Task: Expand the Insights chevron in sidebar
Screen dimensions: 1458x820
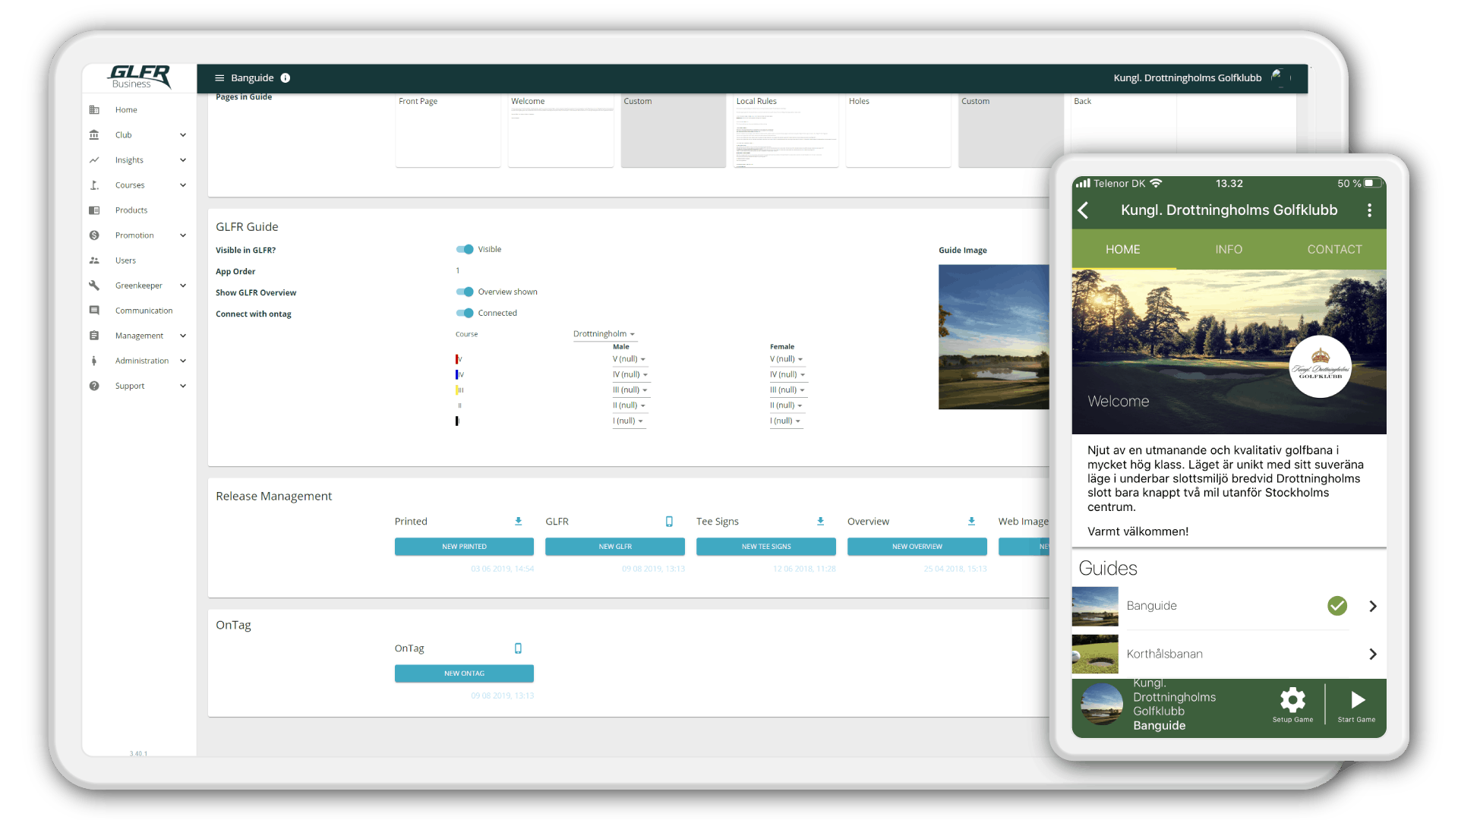Action: coord(183,160)
